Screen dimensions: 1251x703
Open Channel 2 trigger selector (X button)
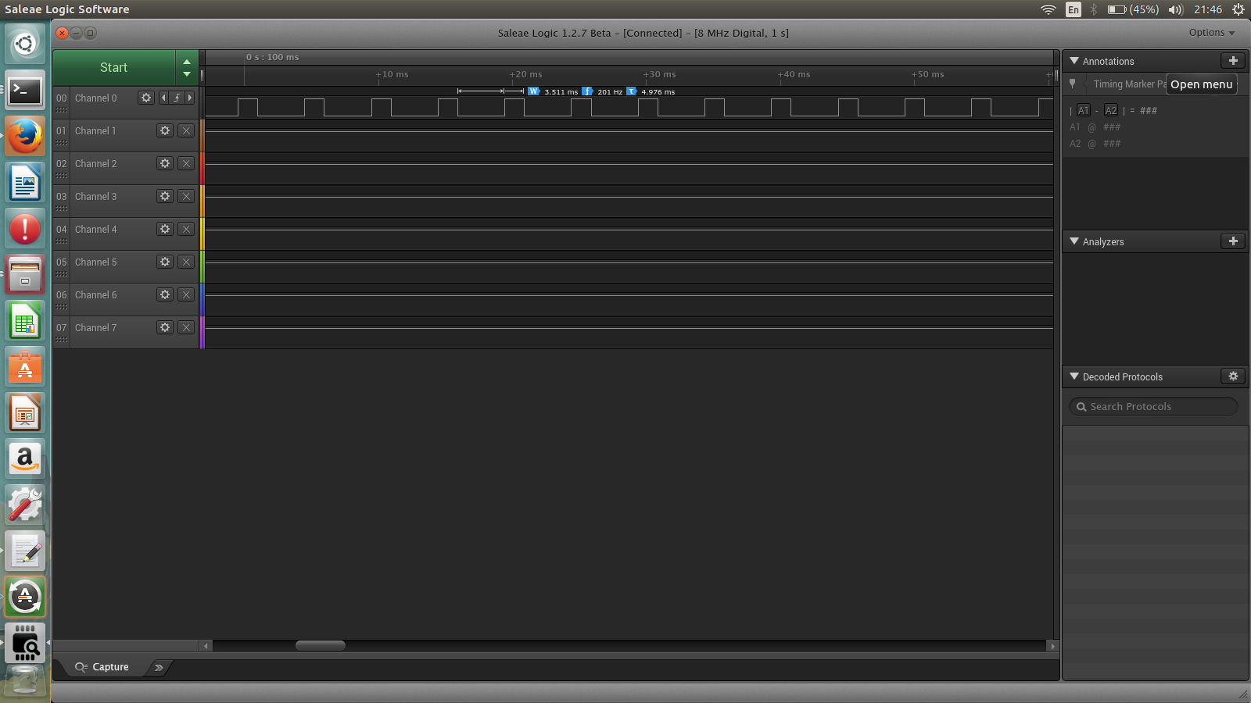click(x=186, y=163)
